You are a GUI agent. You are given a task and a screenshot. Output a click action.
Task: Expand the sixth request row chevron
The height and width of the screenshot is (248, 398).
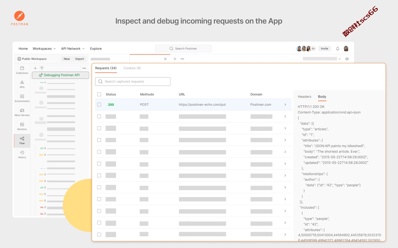(x=285, y=164)
